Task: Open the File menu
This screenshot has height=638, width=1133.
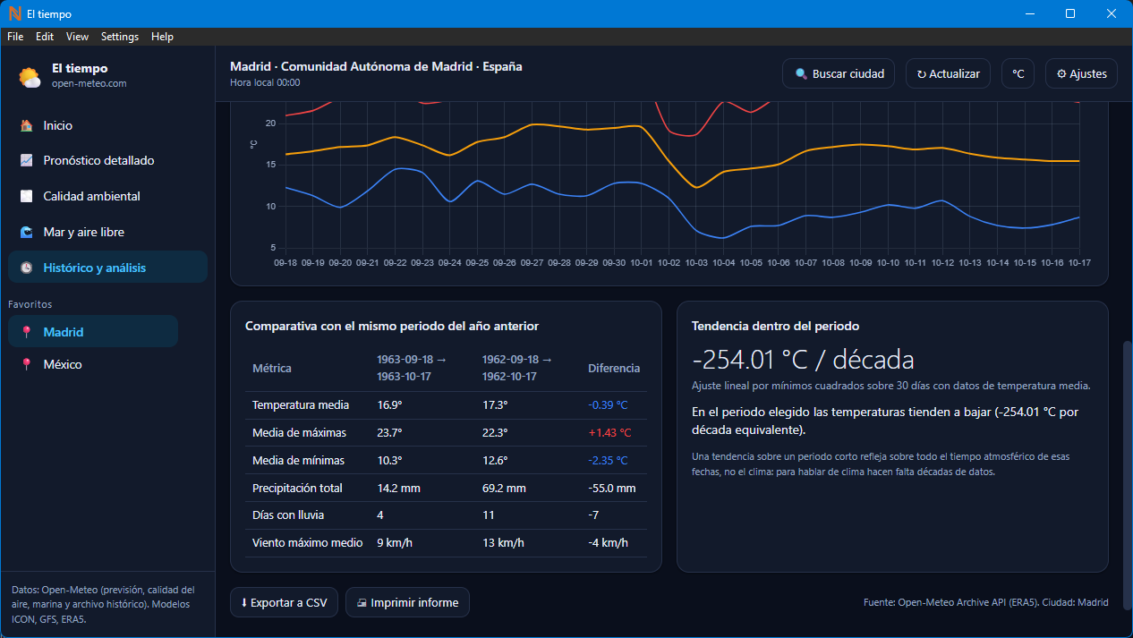Action: click(15, 37)
